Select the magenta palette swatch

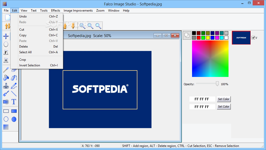217,38
